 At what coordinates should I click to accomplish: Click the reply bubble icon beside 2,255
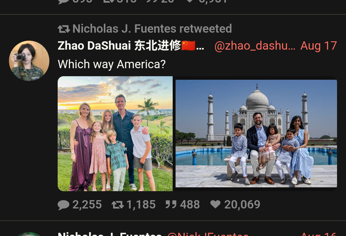click(63, 205)
